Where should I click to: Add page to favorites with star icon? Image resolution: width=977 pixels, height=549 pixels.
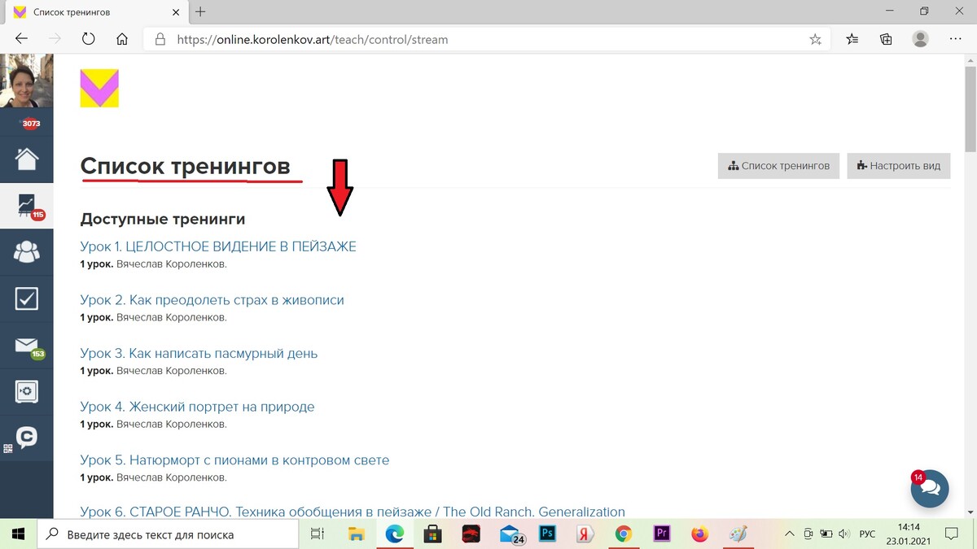coord(815,39)
